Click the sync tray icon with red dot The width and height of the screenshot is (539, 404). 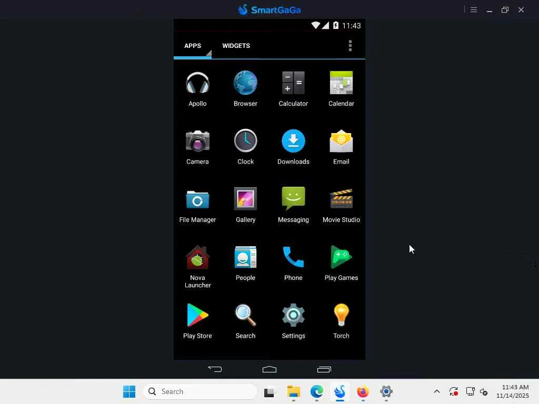453,391
